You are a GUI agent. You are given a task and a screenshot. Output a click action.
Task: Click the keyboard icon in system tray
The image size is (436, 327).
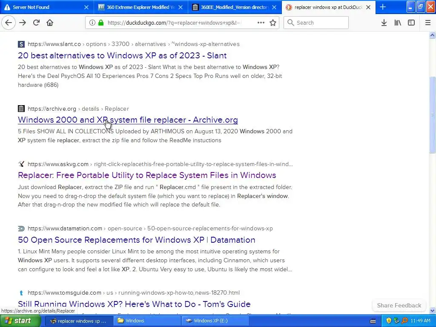click(x=373, y=321)
